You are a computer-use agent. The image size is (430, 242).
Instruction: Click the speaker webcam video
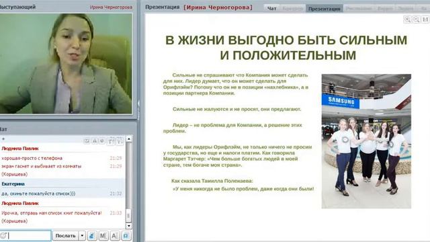[66, 63]
